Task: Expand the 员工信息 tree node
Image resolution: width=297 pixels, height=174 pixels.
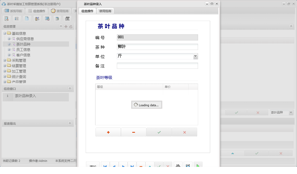Action: 9,49
